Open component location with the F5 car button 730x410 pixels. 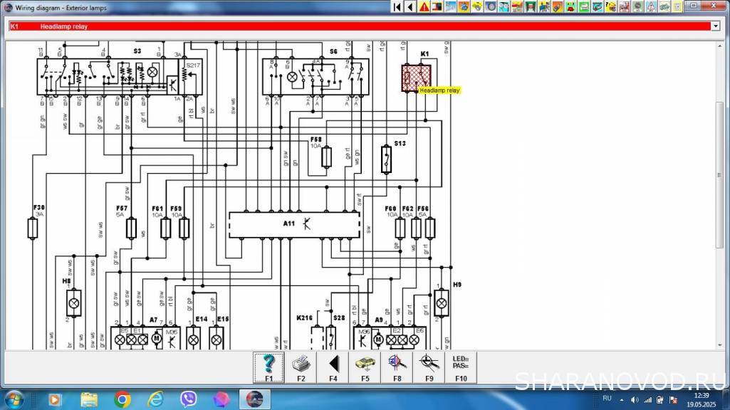(365, 367)
